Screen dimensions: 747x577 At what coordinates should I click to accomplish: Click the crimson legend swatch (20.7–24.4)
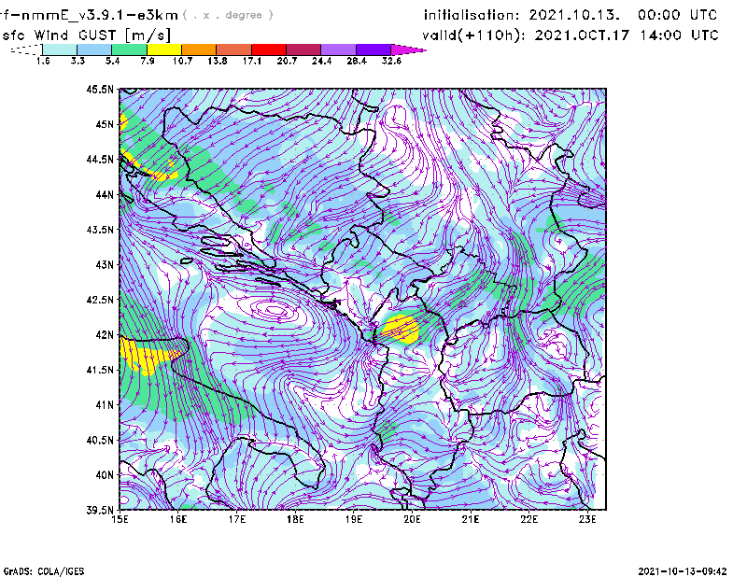(303, 49)
